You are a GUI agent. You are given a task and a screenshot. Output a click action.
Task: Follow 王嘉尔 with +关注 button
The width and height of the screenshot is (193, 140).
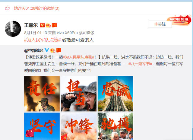pos(160,24)
